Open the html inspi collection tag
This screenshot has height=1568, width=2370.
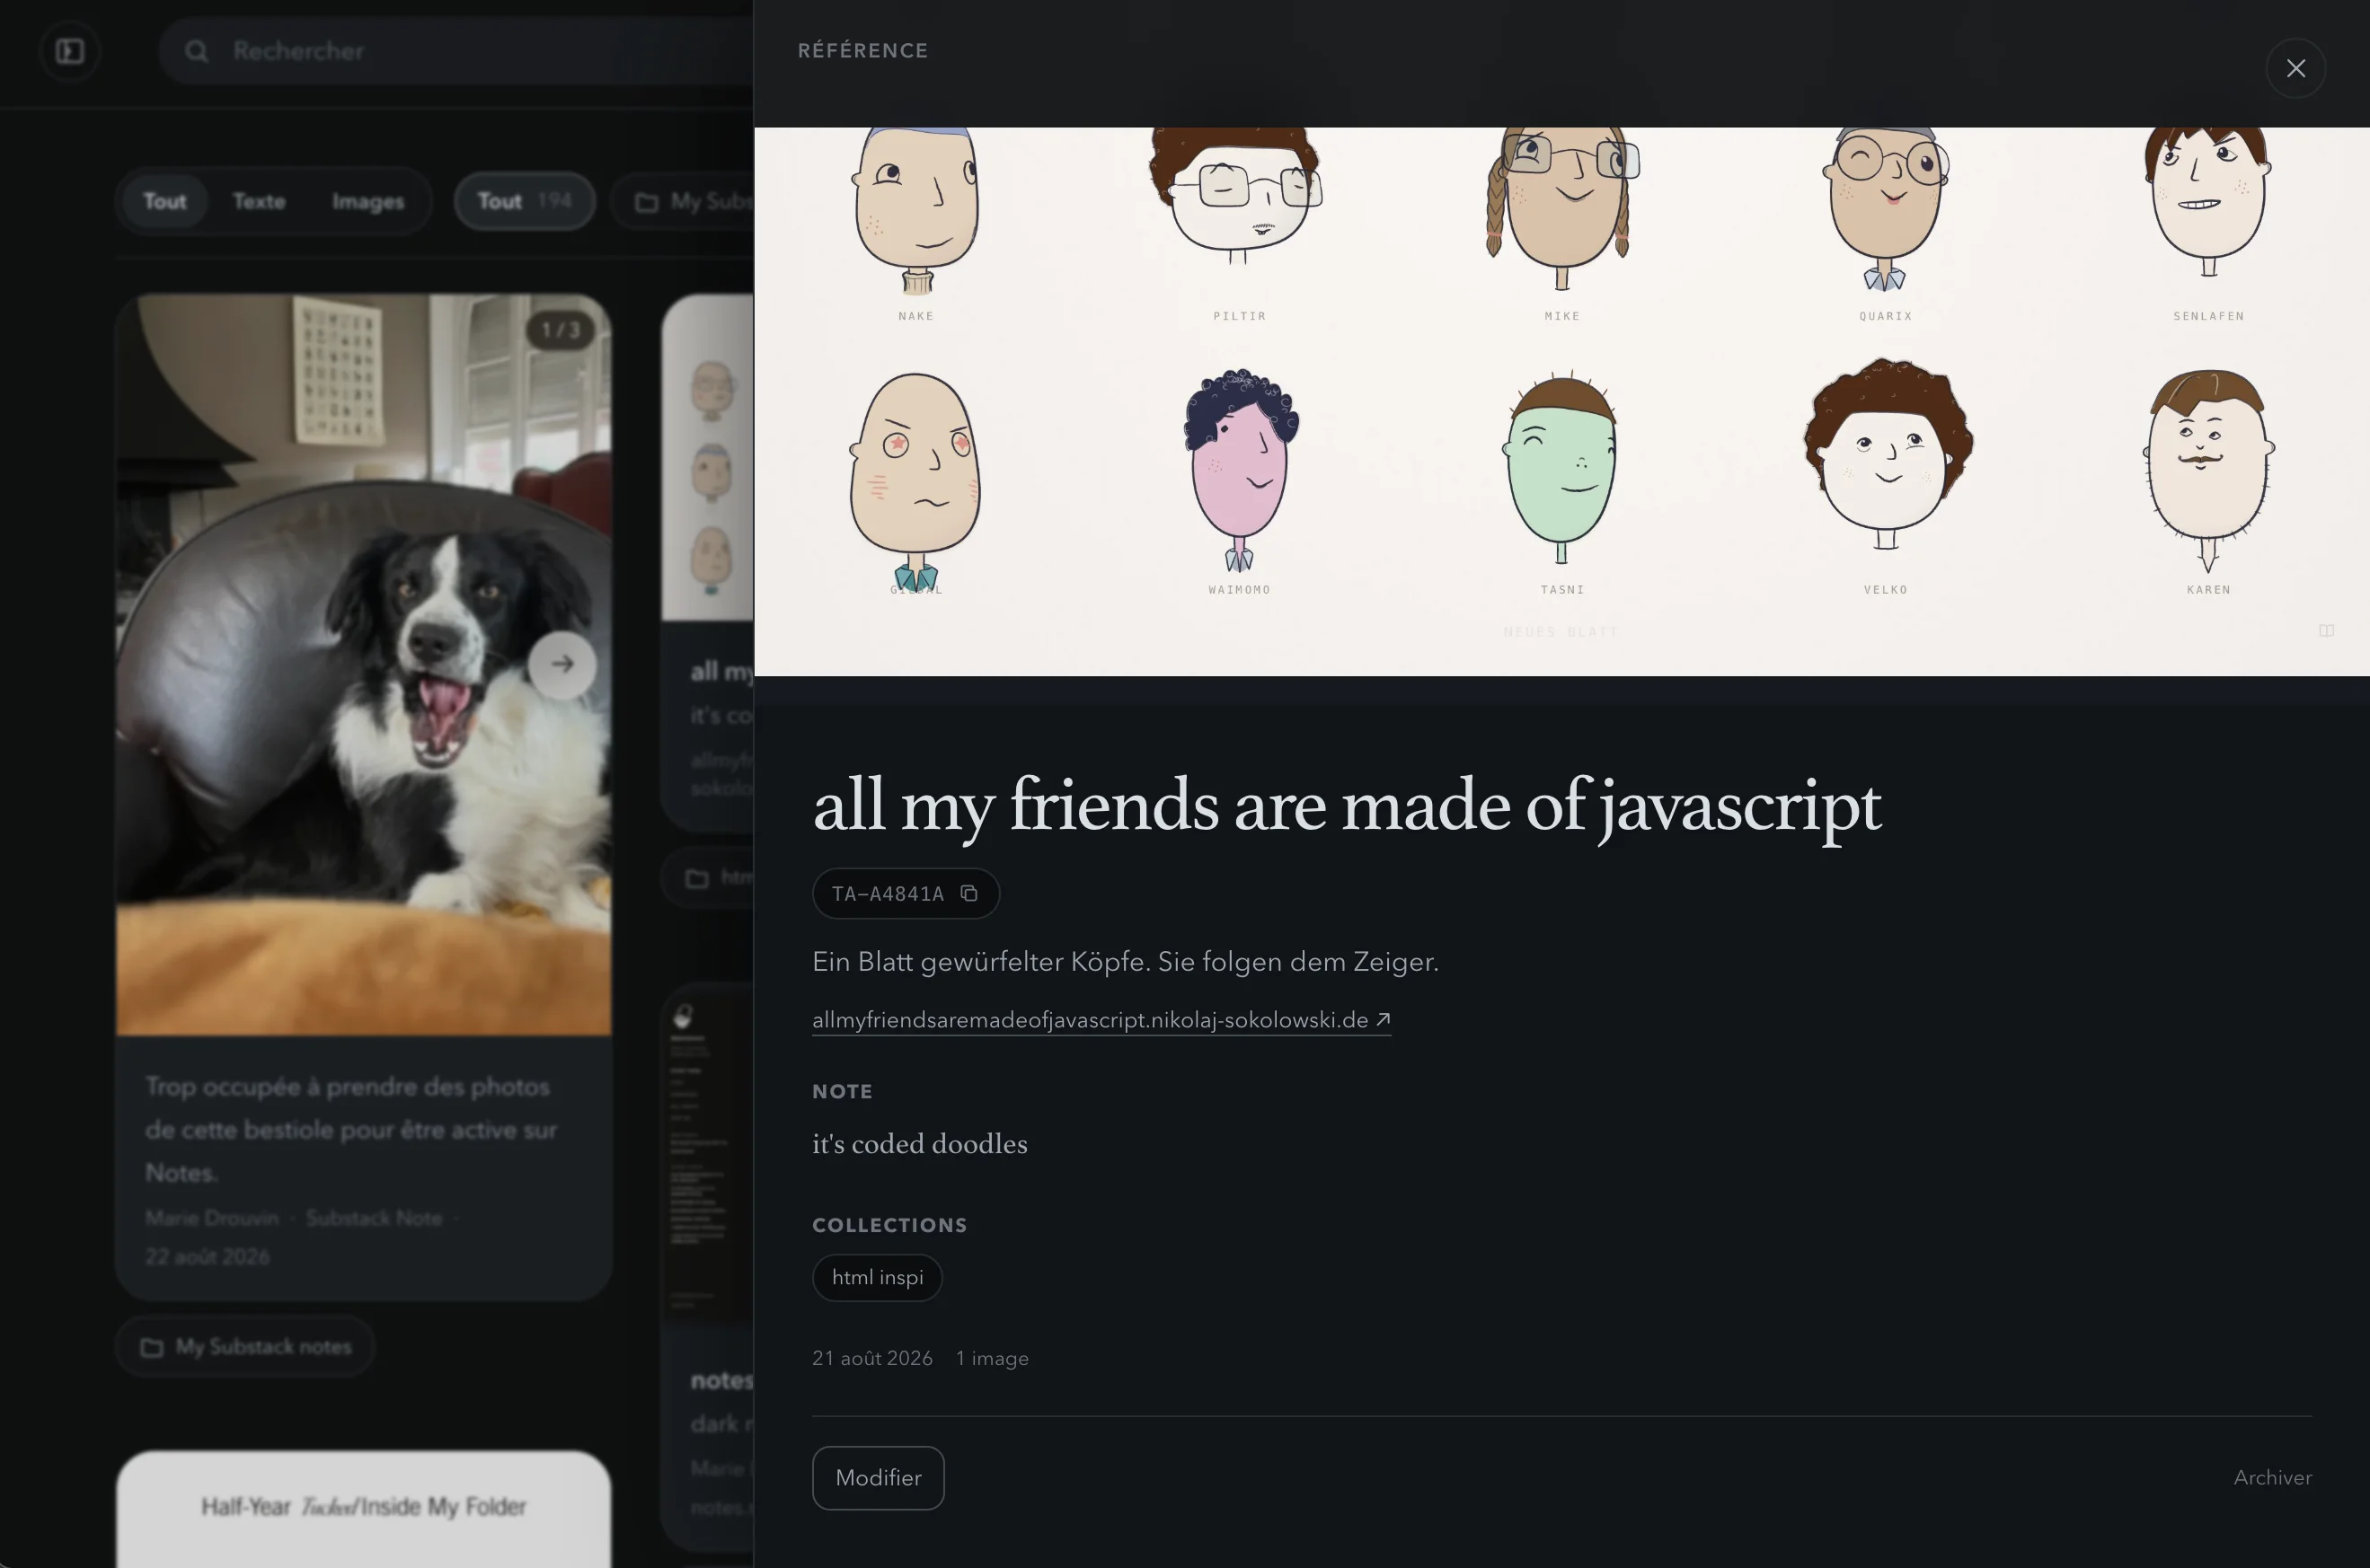coord(878,1277)
